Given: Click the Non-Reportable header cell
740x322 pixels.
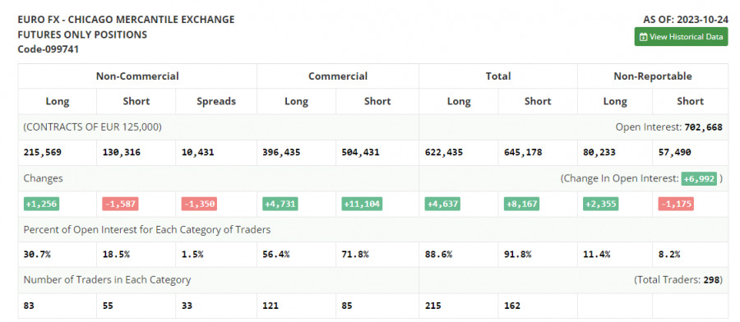Looking at the screenshot, I should pos(653,76).
